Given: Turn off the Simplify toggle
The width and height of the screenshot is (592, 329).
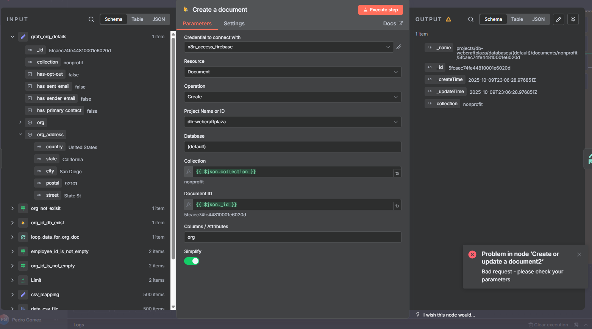Looking at the screenshot, I should click(192, 261).
